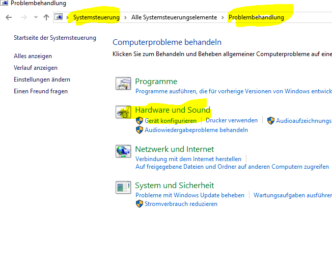Viewport: 332px width, 261px height.
Task: Select Problembehandlung in the breadcrumb path
Action: pyautogui.click(x=256, y=17)
